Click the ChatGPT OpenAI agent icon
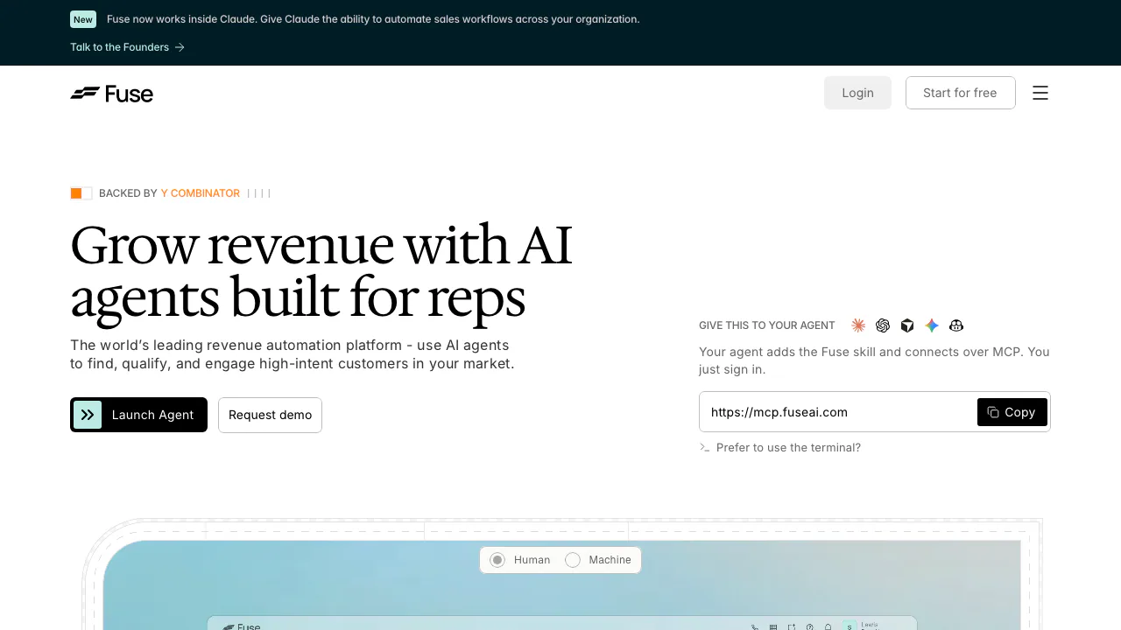The image size is (1121, 630). point(883,325)
